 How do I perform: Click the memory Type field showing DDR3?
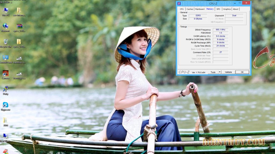pos(198,16)
